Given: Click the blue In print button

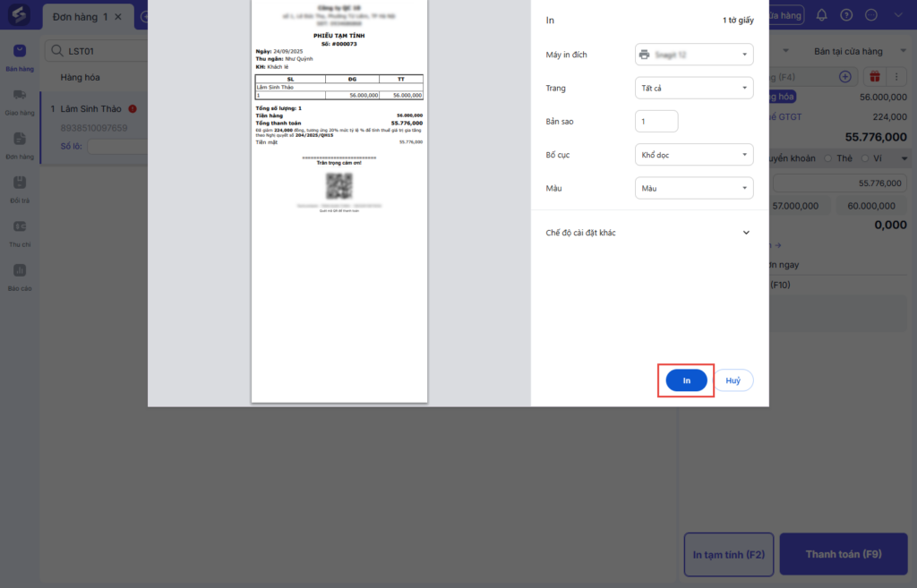Looking at the screenshot, I should point(686,380).
